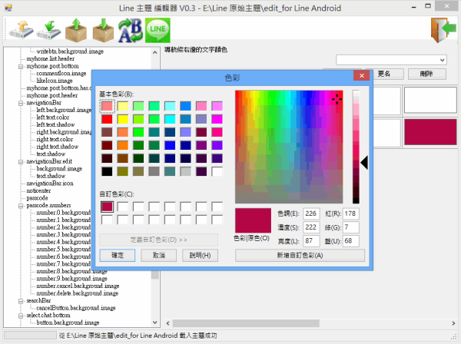The height and width of the screenshot is (344, 461).
Task: Click the luminance slider arrow
Action: [x=364, y=163]
